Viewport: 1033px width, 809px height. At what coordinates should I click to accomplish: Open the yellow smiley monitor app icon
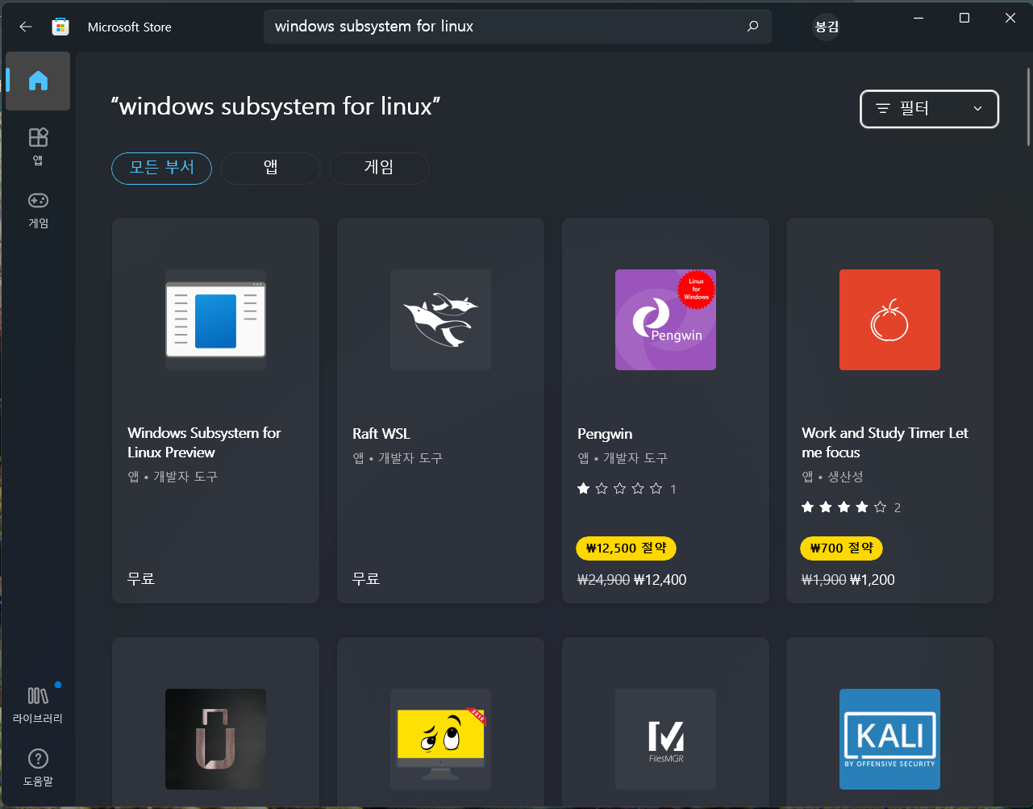440,739
